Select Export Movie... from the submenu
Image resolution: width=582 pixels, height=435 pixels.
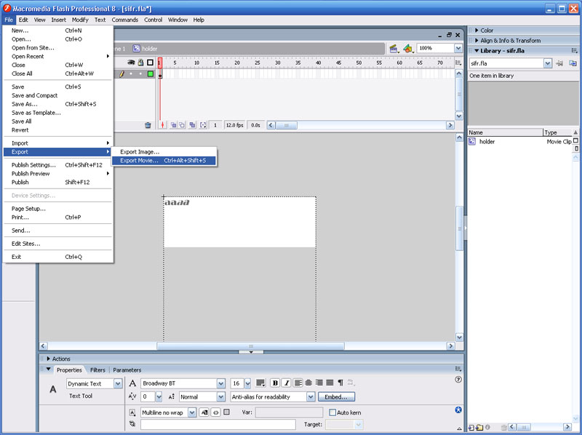tap(164, 161)
